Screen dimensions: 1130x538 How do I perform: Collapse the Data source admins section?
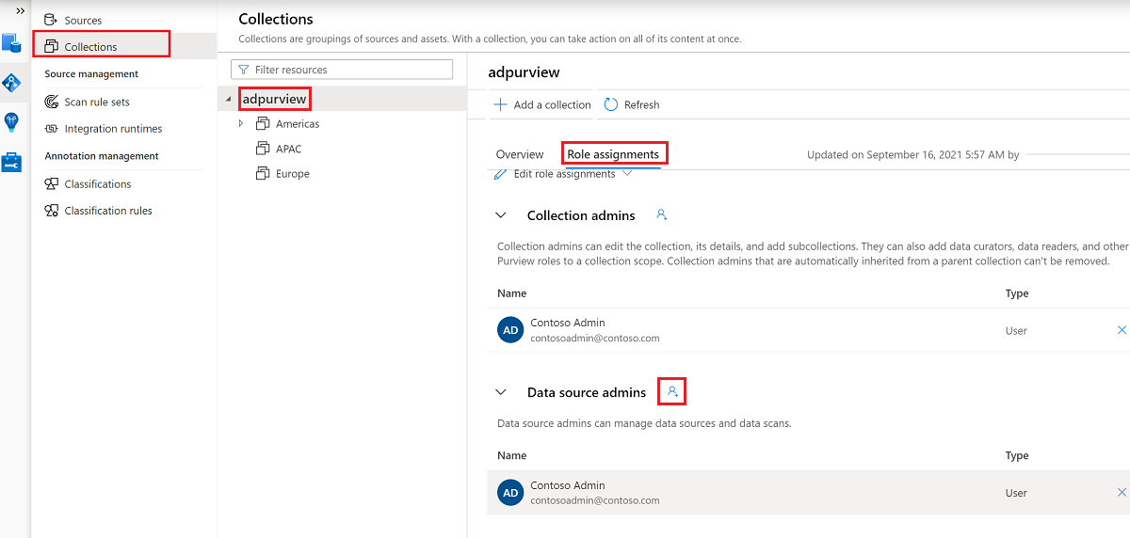502,392
